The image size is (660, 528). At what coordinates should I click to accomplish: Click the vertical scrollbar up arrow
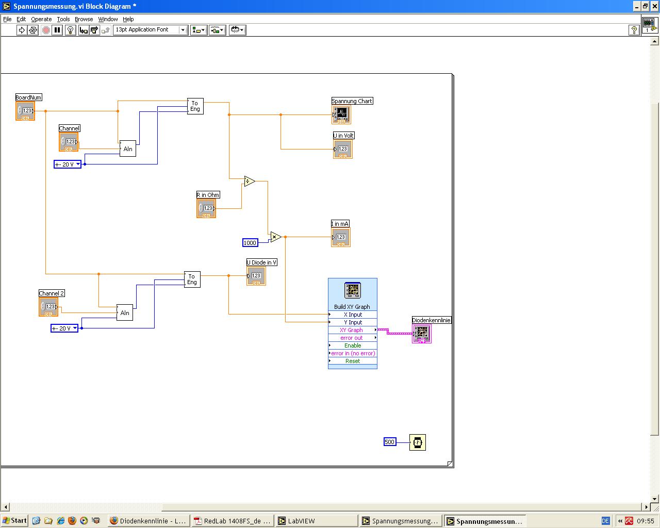(x=655, y=41)
